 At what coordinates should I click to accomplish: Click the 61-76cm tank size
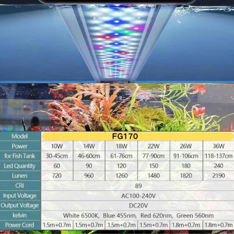click(121, 156)
